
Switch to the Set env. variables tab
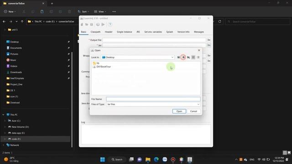[153, 32]
